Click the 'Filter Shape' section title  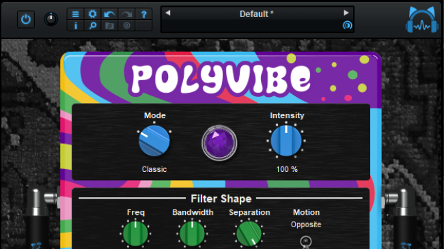pyautogui.click(x=221, y=199)
